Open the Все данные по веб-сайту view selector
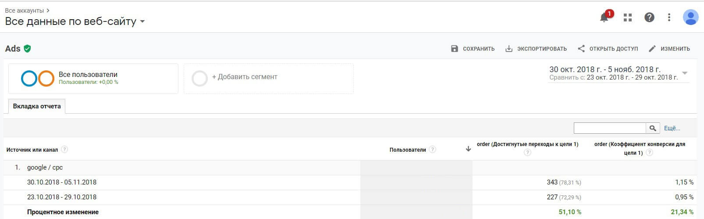Screen dimensions: 704x219 point(75,21)
